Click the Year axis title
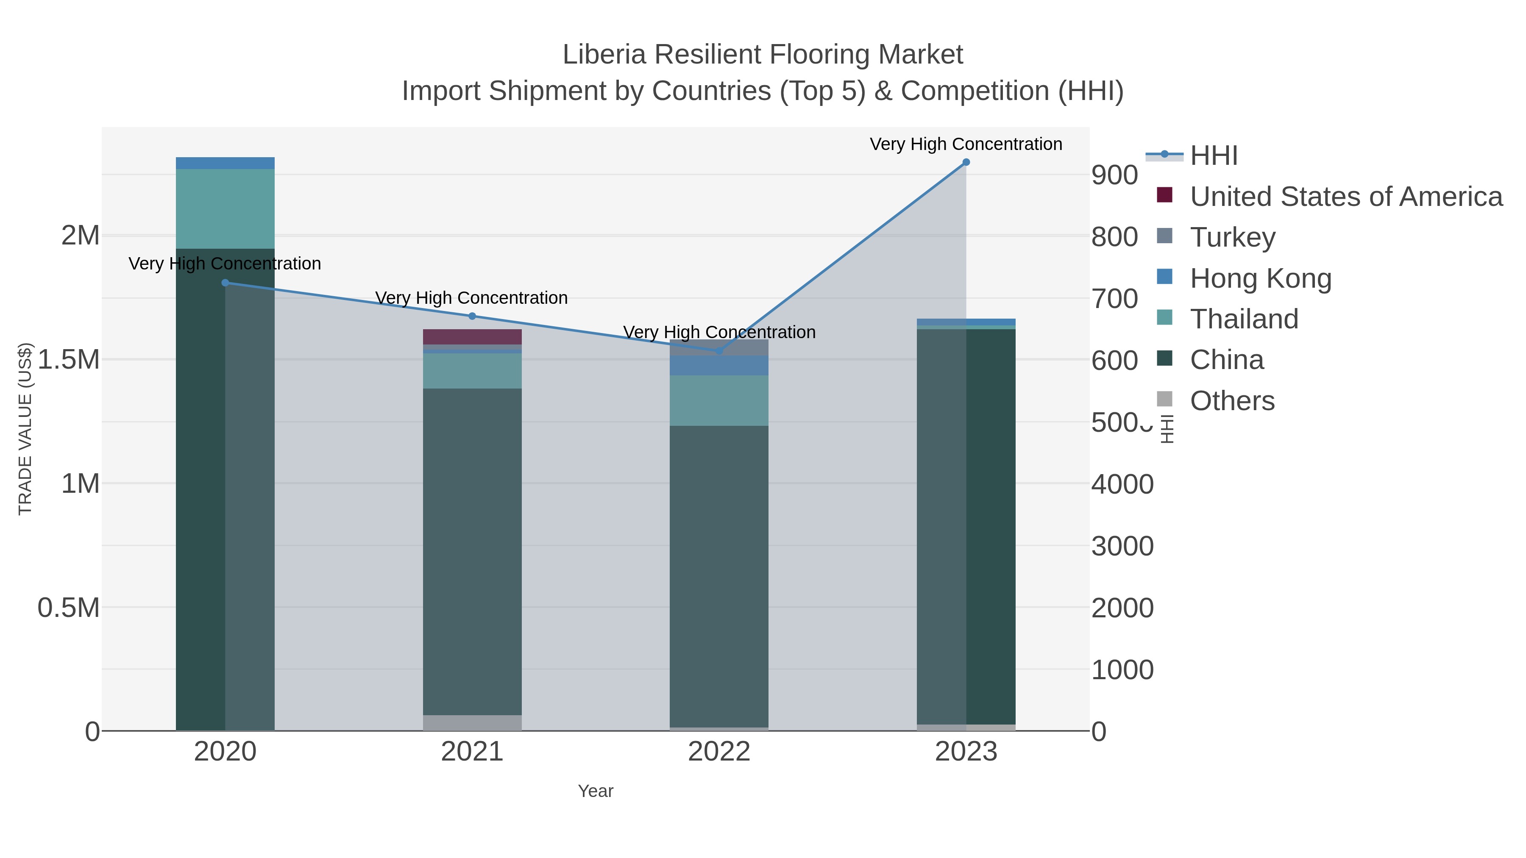Viewport: 1526px width, 858px height. [596, 791]
